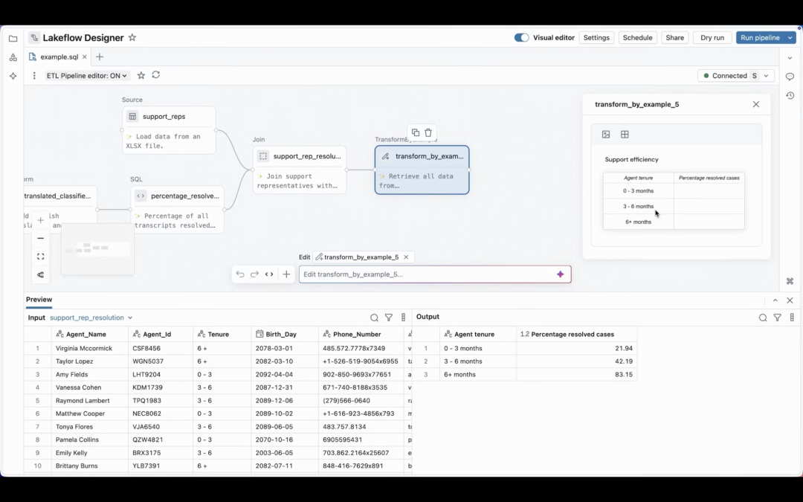Add a new node with the plus icon
Screen dimensions: 803x502
tap(286, 274)
